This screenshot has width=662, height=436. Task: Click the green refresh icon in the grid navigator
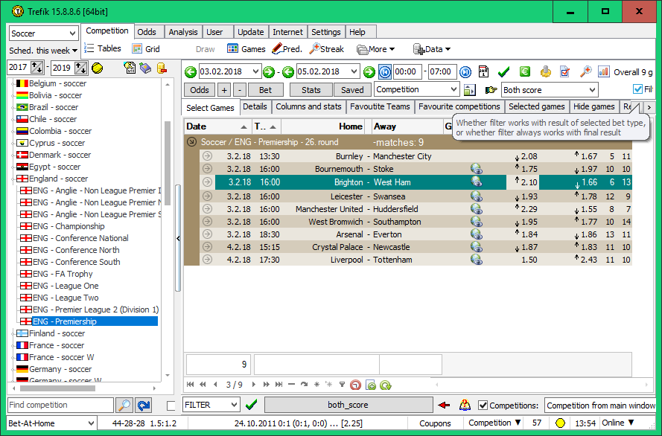[386, 385]
